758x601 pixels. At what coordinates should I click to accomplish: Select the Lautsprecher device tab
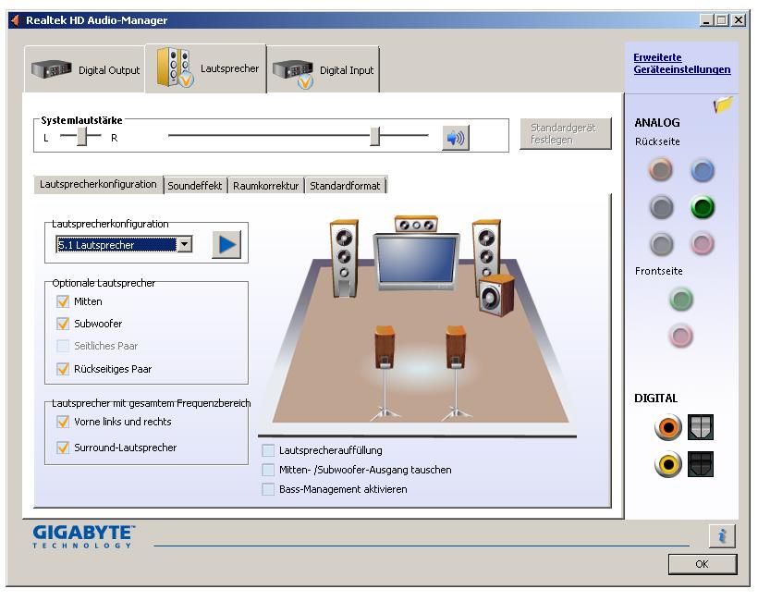point(206,68)
